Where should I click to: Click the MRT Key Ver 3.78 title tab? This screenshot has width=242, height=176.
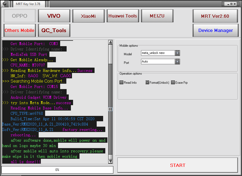coord(28,4)
